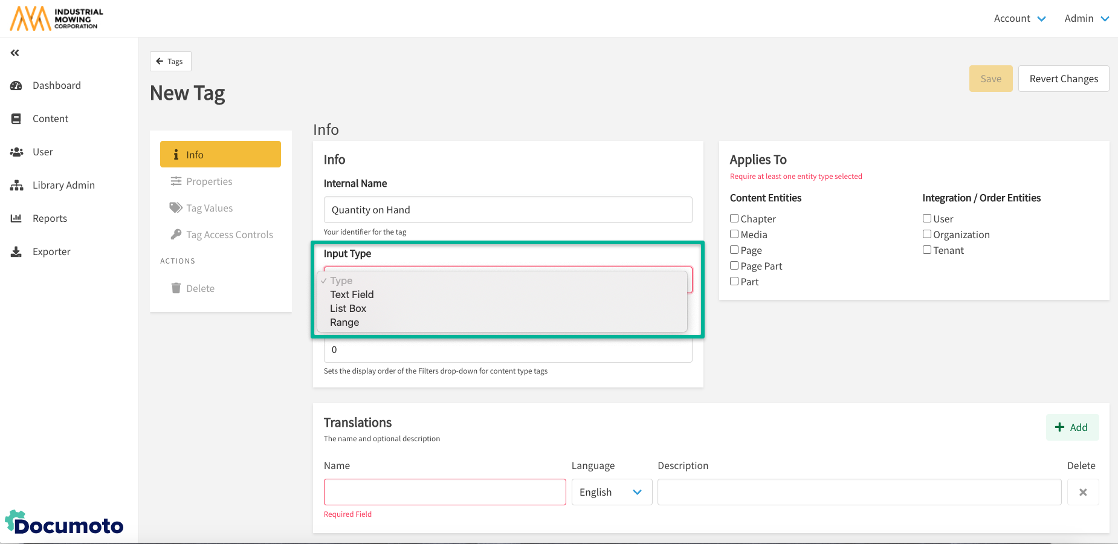Focus the Internal Name text field
Image resolution: width=1118 pixels, height=544 pixels.
tap(508, 210)
